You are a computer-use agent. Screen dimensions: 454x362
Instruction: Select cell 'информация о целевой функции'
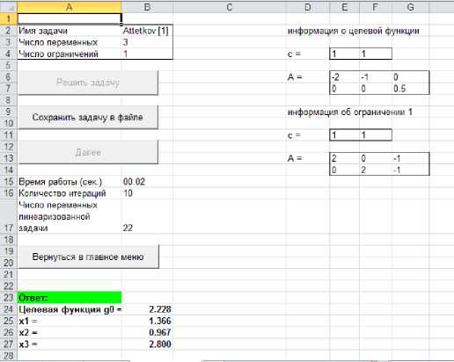pyautogui.click(x=353, y=31)
